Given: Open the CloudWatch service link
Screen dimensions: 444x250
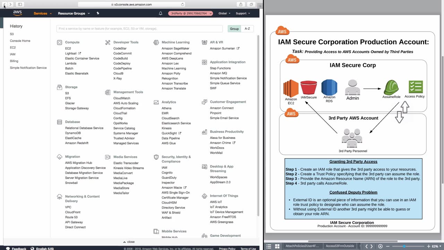Looking at the screenshot, I should coord(122,98).
